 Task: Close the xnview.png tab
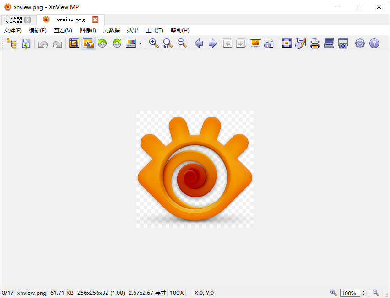coord(95,20)
